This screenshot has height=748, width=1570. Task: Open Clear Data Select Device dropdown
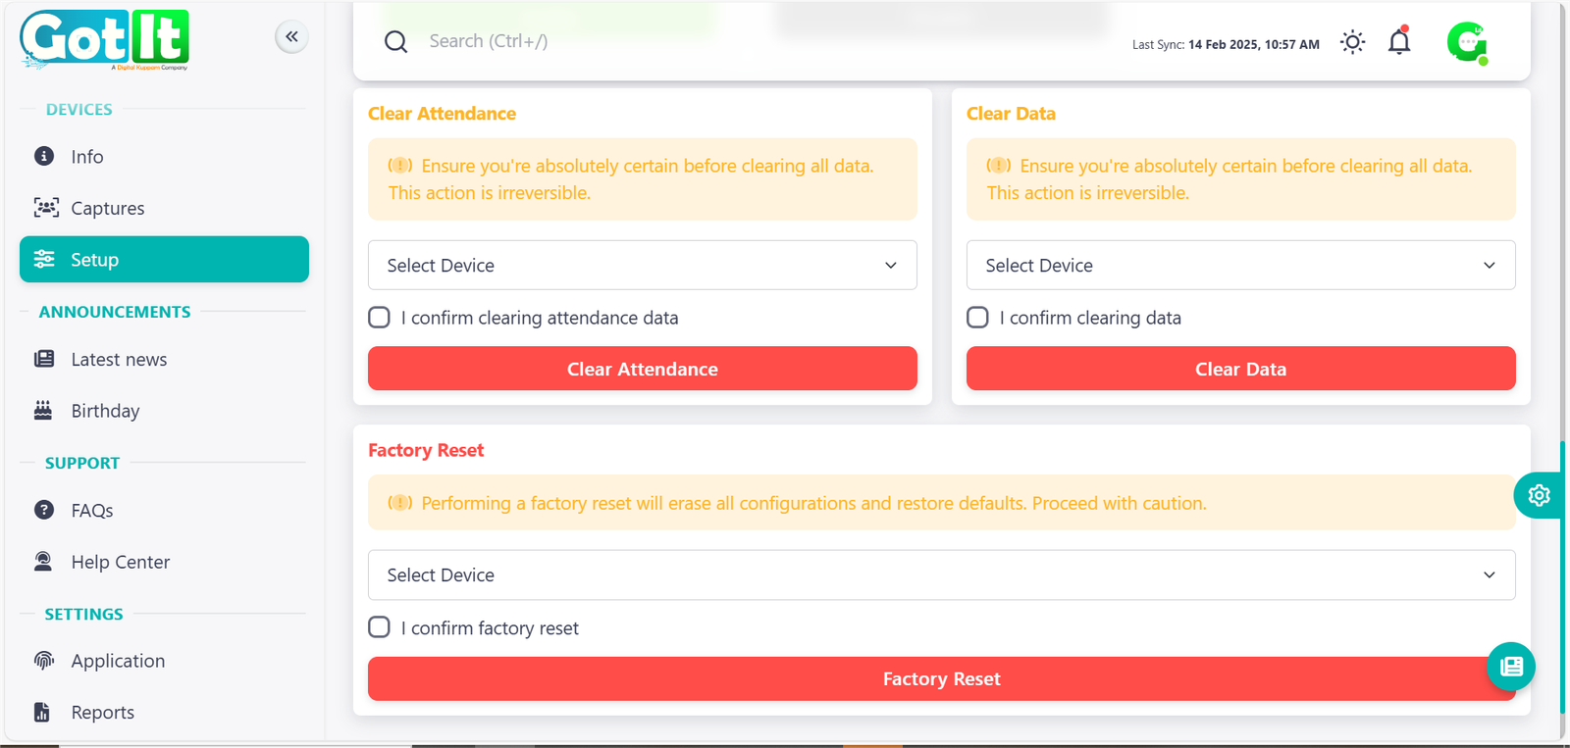coord(1240,266)
